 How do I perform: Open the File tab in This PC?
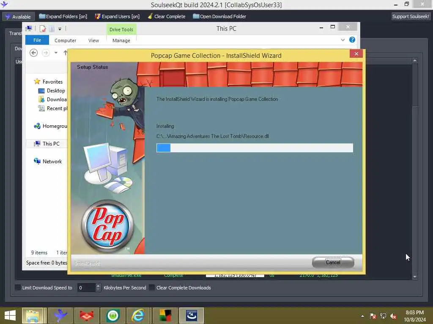[x=37, y=40]
